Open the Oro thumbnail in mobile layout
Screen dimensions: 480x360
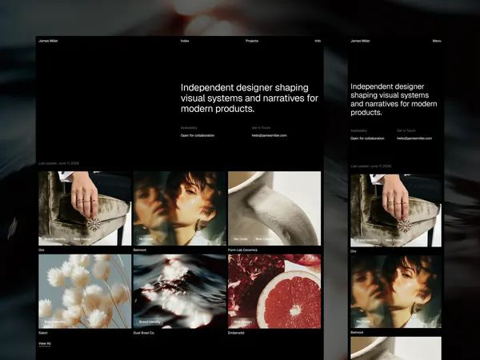pyautogui.click(x=396, y=210)
